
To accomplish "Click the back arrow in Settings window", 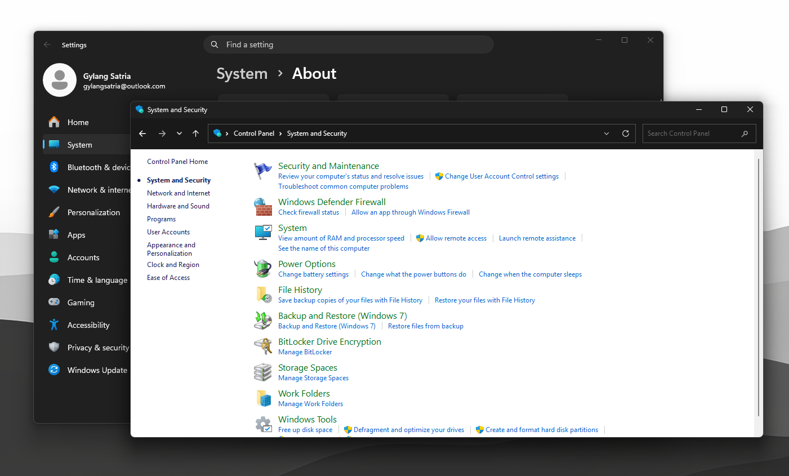I will tap(47, 45).
